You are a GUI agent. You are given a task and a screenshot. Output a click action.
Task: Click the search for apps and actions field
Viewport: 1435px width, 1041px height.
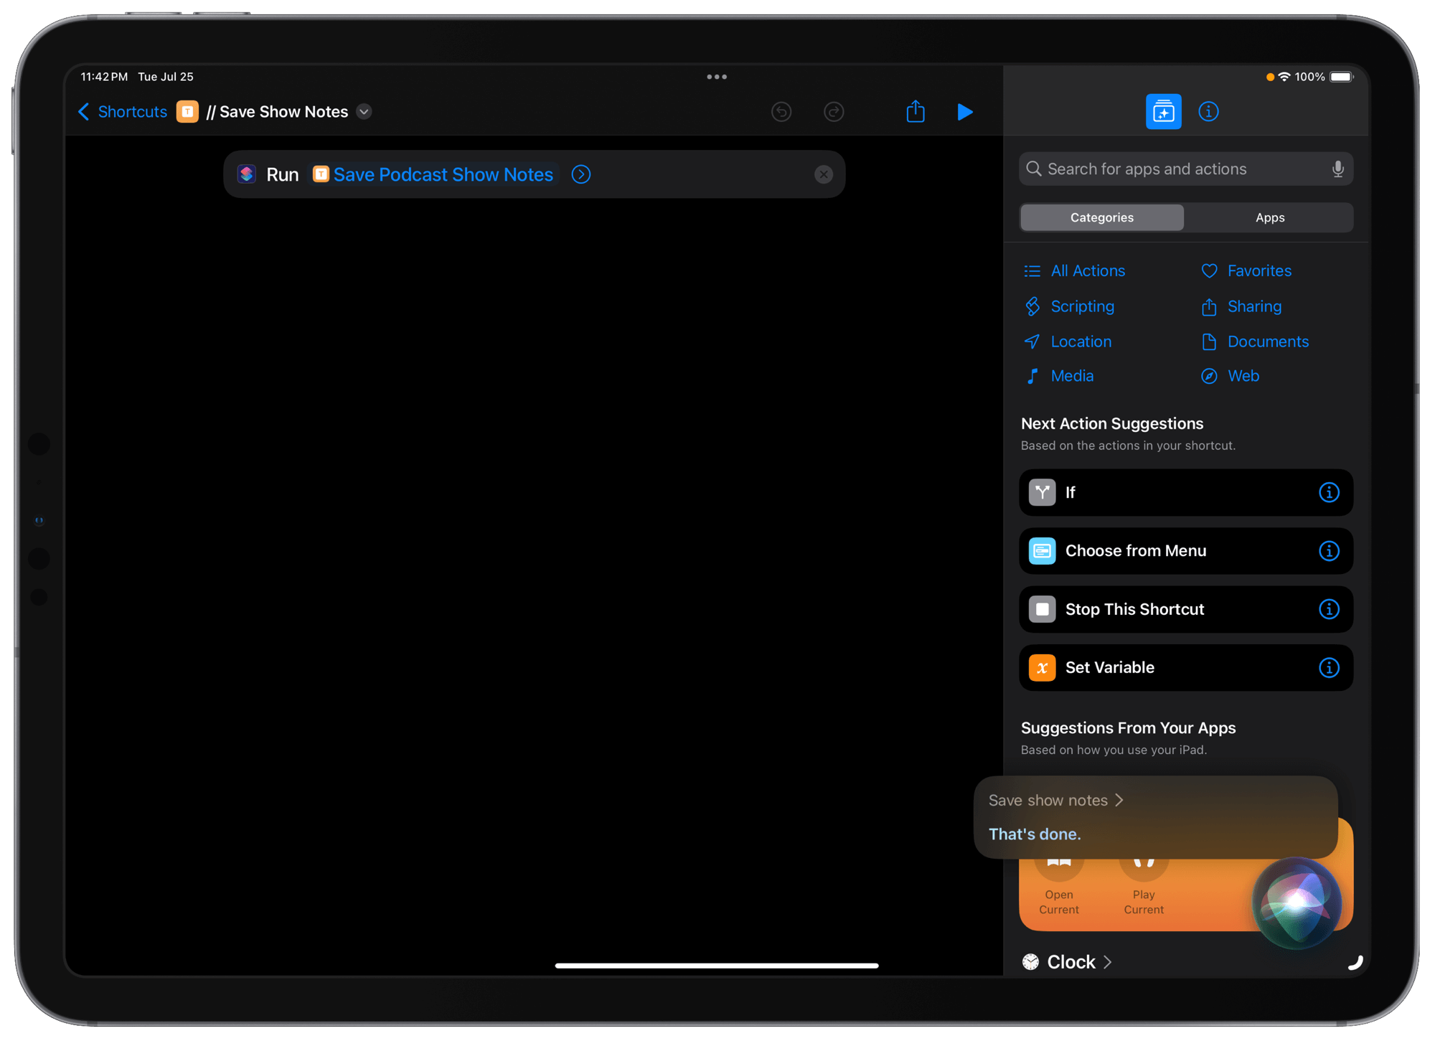tap(1177, 169)
